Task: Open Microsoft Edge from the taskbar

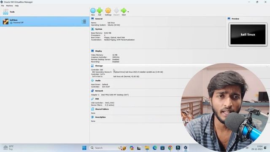Action: [155, 148]
